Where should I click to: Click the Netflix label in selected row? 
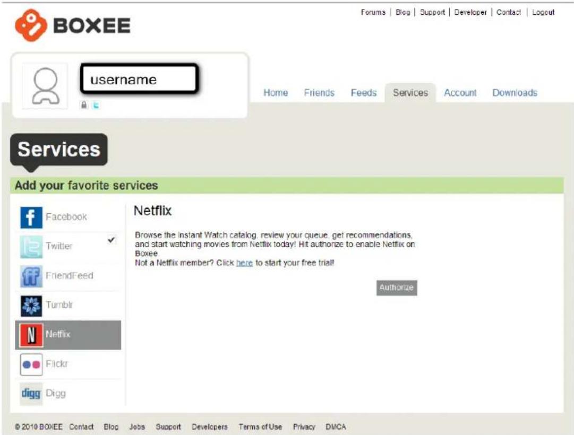(x=58, y=334)
